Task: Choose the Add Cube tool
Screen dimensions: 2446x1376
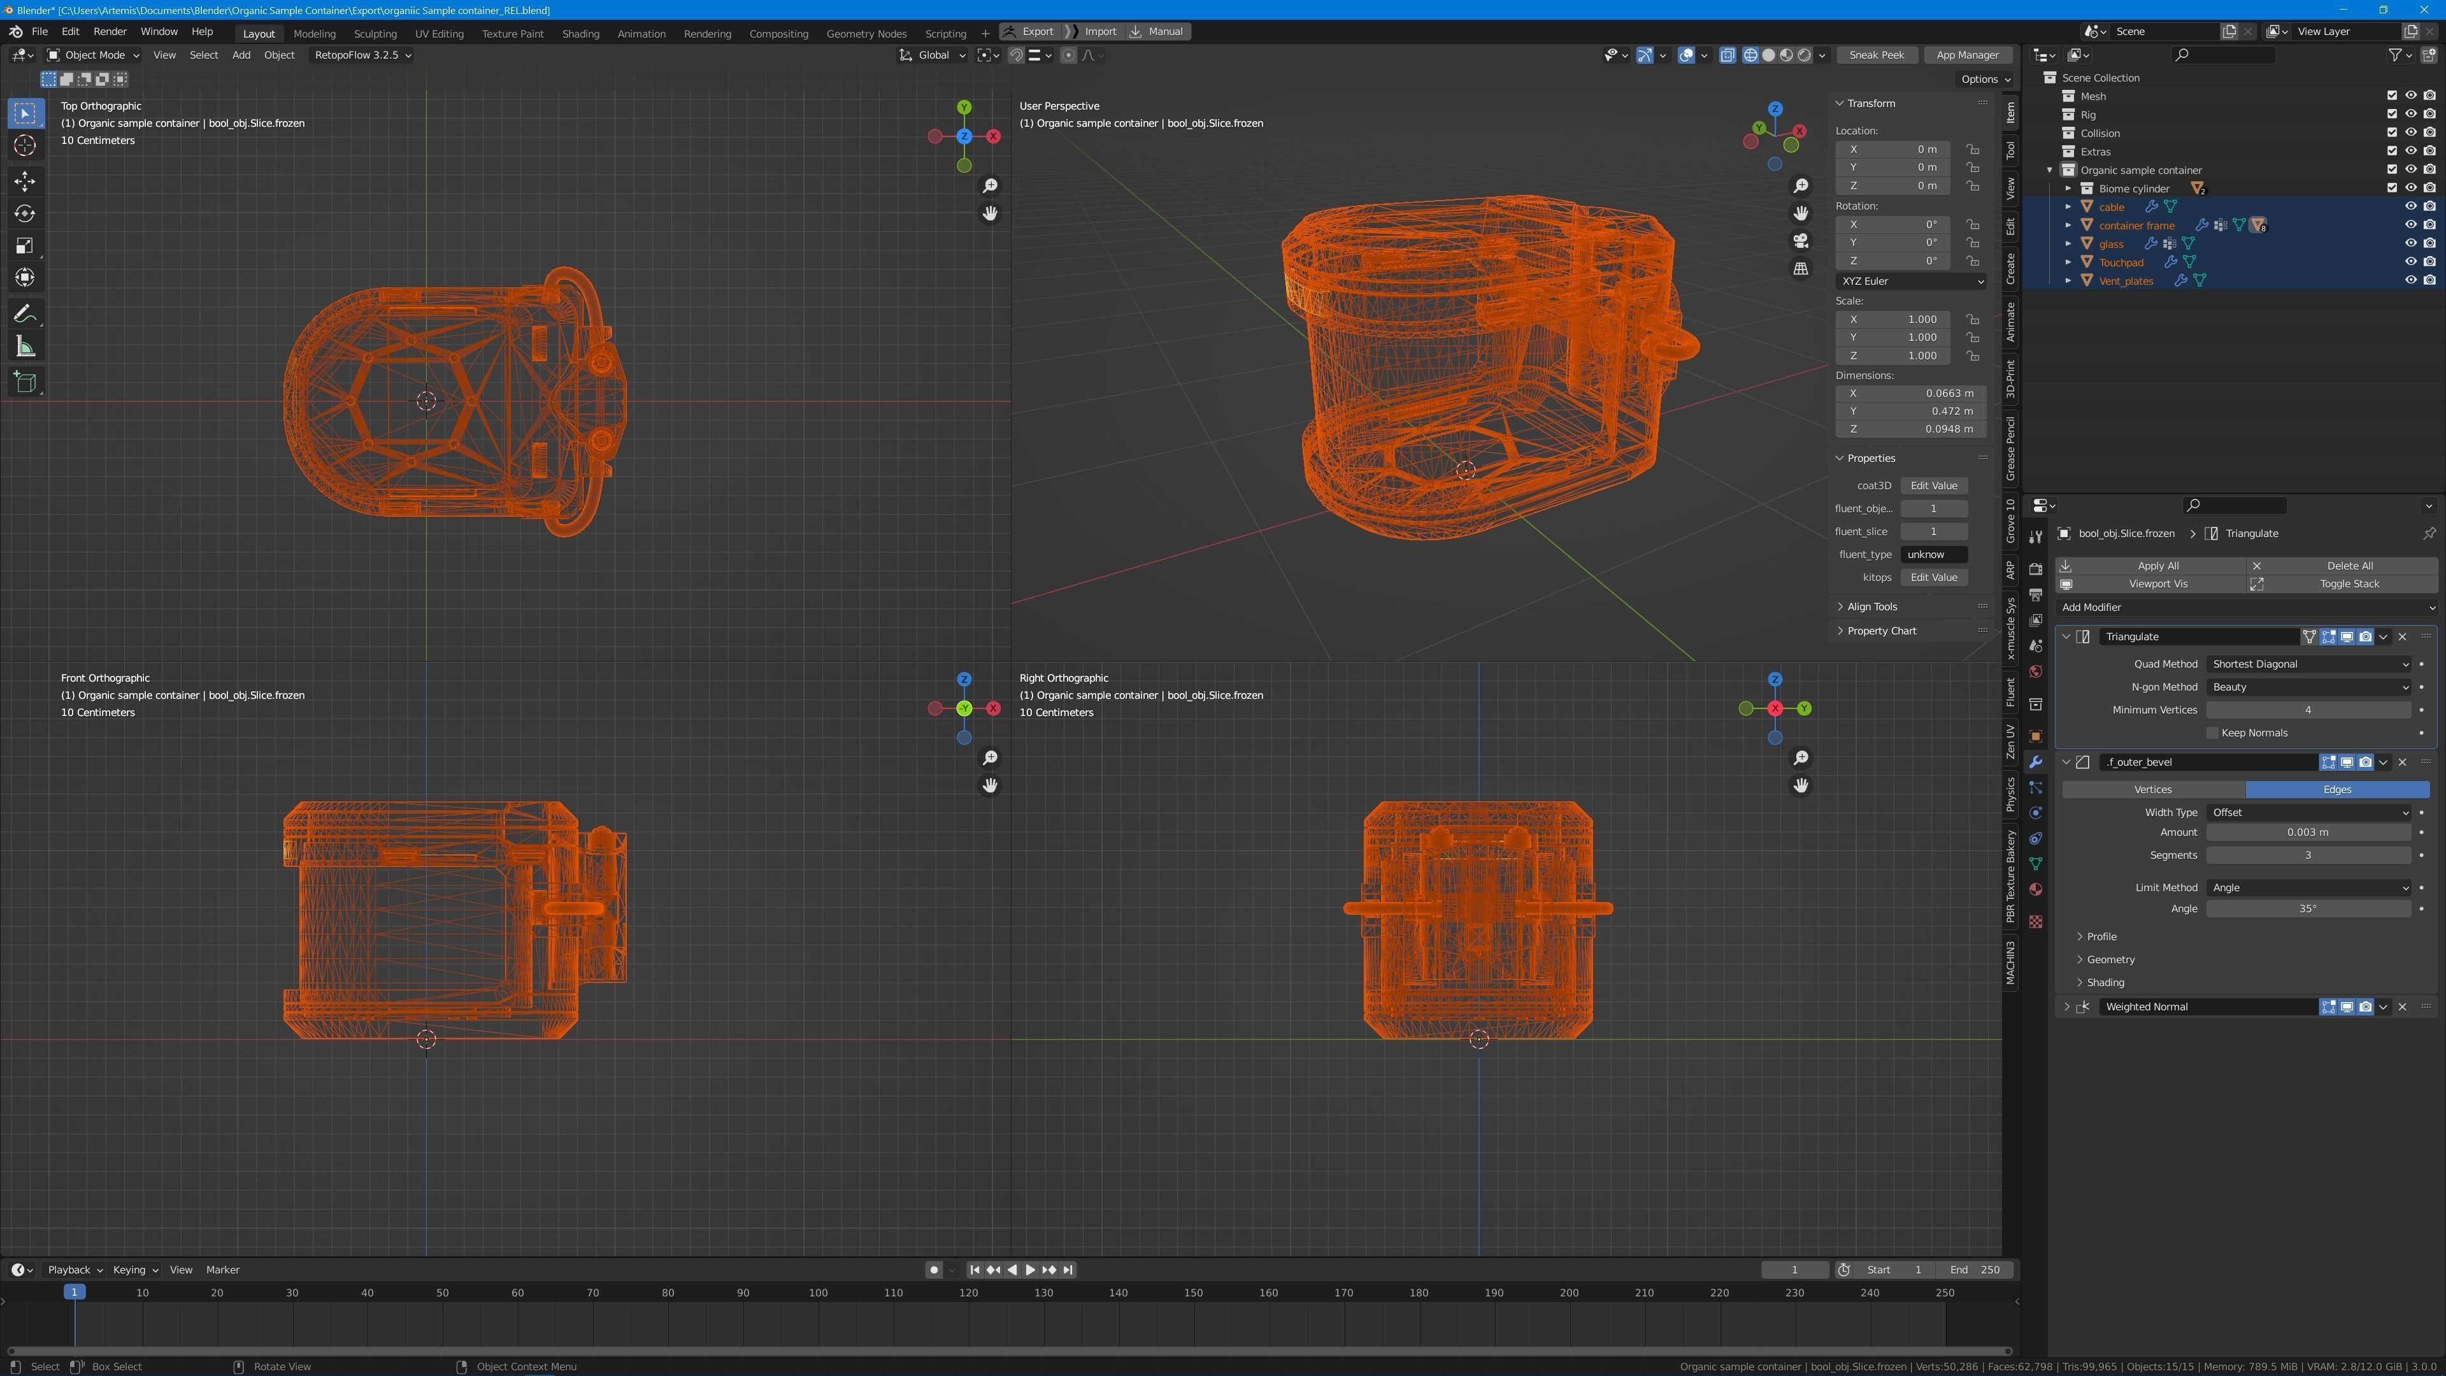Action: 25,382
